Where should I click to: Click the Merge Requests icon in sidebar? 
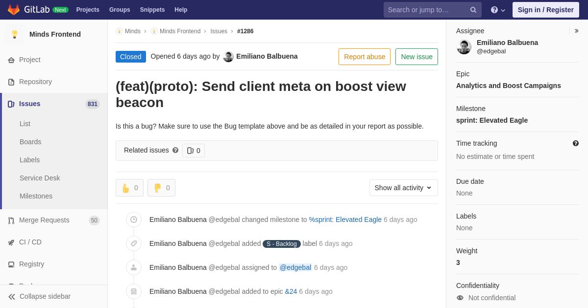coord(11,220)
